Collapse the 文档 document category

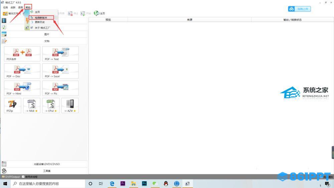click(44, 41)
